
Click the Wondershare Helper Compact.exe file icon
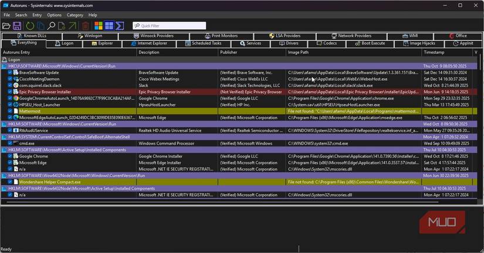pos(16,182)
